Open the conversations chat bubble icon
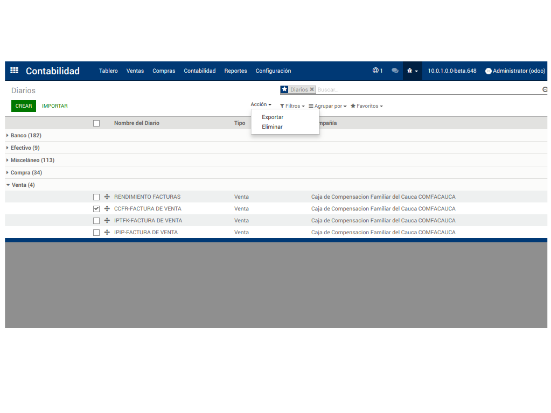 point(395,71)
